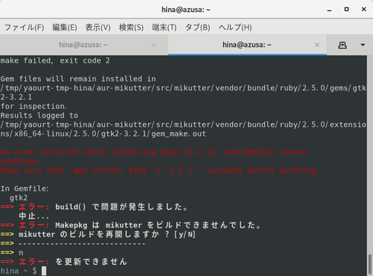Click the '中止...' line
Screen dimensions: 373x276
point(34,216)
